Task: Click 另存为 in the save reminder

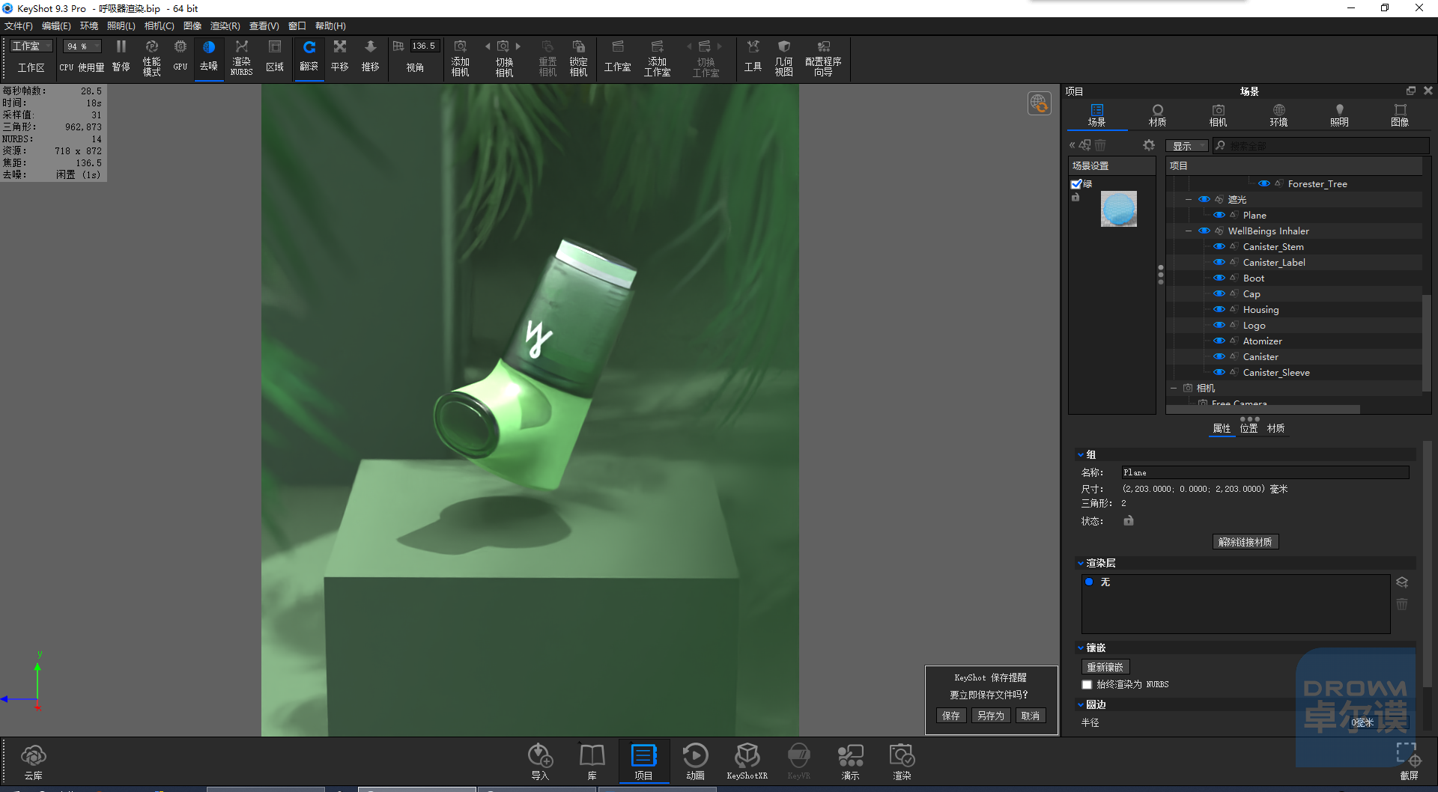Action: click(991, 716)
